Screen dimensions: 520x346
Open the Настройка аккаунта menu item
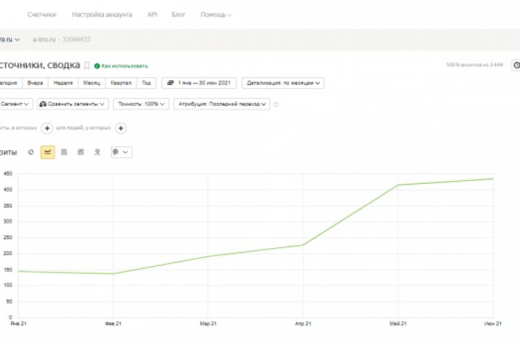point(102,14)
